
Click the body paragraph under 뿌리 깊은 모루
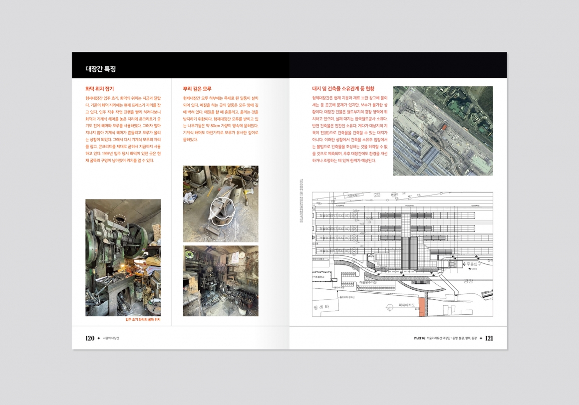tap(221, 119)
